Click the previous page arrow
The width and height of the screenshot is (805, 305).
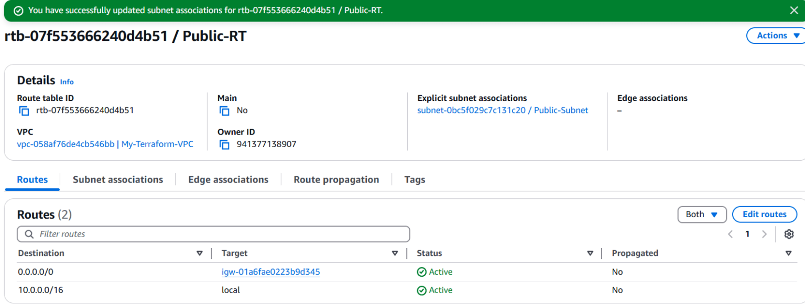(x=730, y=234)
